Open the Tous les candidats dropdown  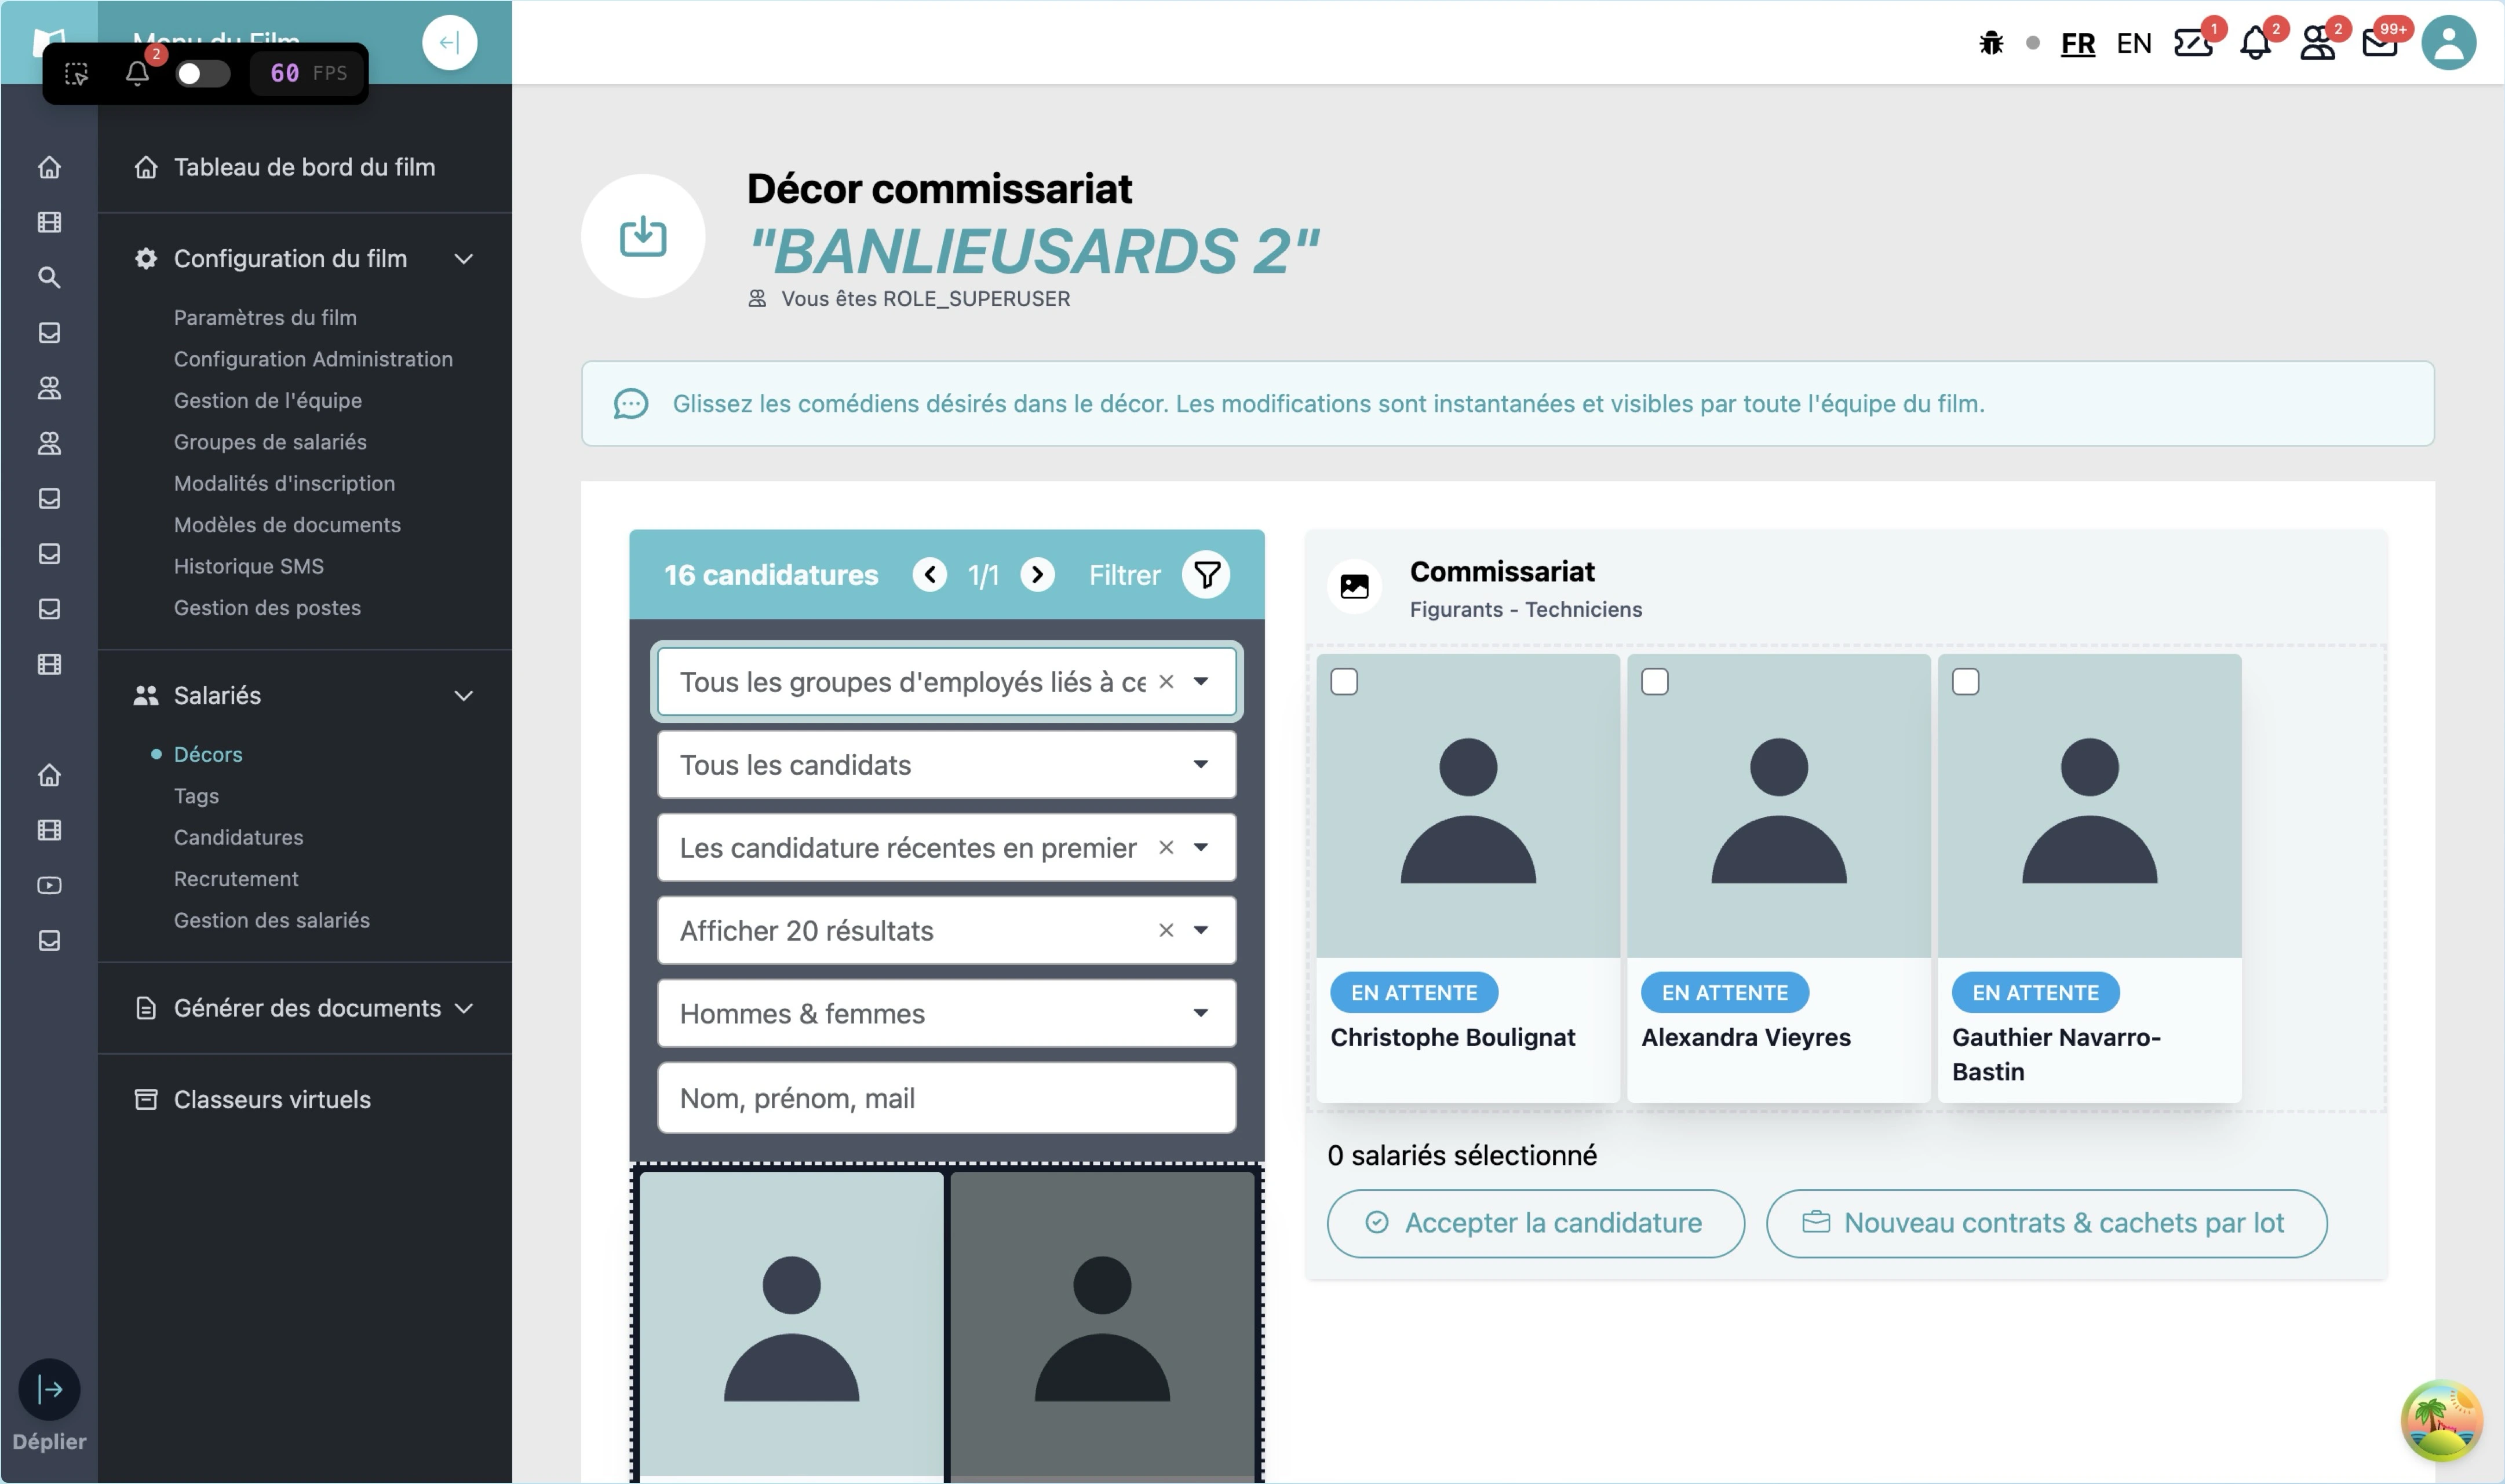click(945, 764)
